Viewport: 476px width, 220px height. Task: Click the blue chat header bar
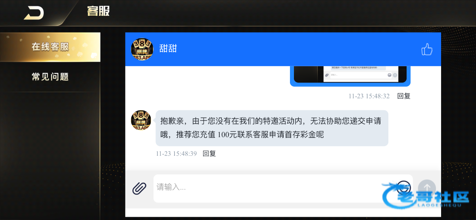[283, 49]
